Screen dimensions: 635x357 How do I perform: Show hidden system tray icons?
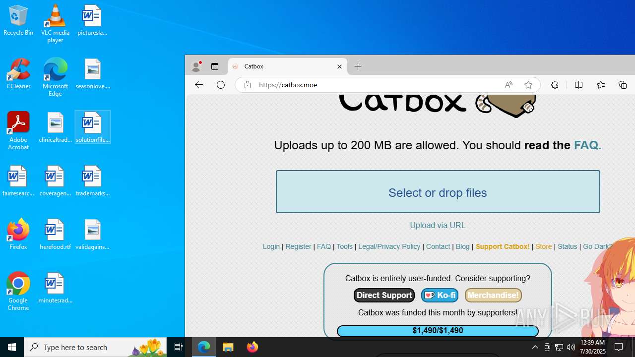pyautogui.click(x=535, y=347)
